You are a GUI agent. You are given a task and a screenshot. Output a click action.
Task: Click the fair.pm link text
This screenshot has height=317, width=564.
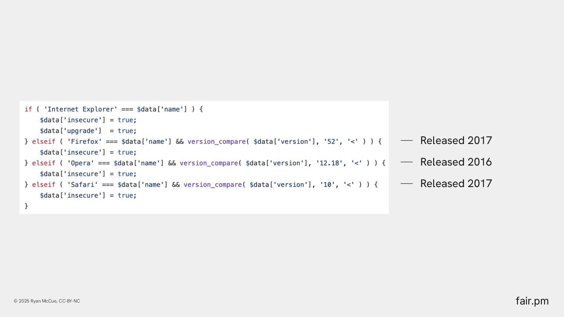[532, 301]
